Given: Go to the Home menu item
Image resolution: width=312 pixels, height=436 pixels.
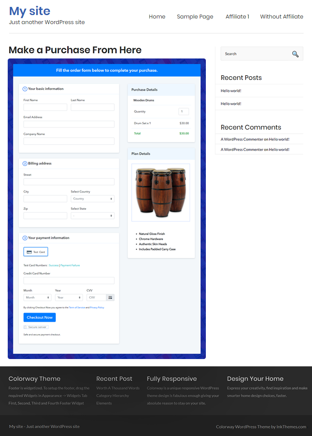Looking at the screenshot, I should 157,17.
